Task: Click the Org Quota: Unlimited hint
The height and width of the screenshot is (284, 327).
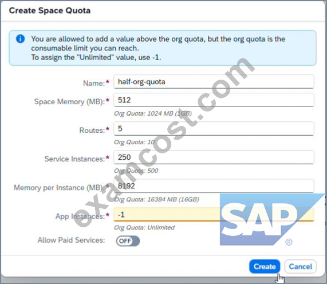Action: pos(144,227)
